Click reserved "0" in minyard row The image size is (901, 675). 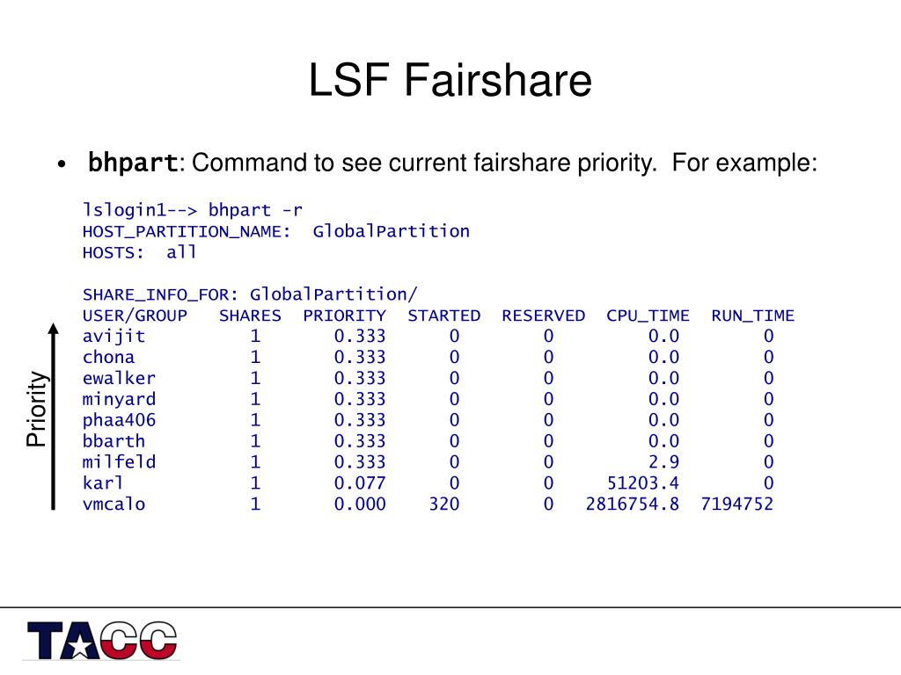(549, 399)
